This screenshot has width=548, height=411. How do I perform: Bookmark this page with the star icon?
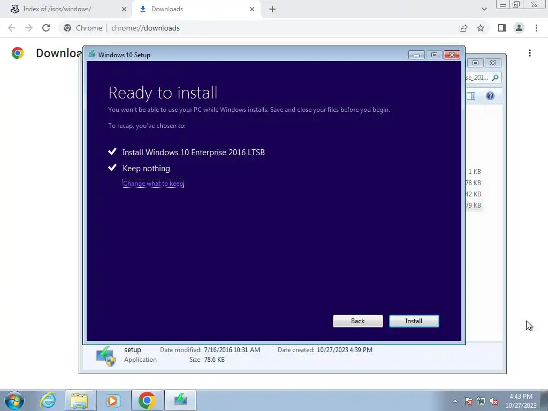[x=481, y=28]
